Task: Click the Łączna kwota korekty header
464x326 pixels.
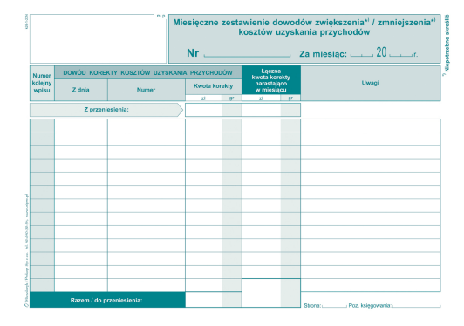Action: [x=271, y=80]
